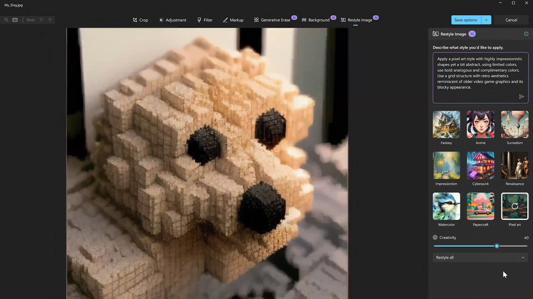Click the info icon in the Restyle Image panel
This screenshot has width=533, height=299.
526,34
